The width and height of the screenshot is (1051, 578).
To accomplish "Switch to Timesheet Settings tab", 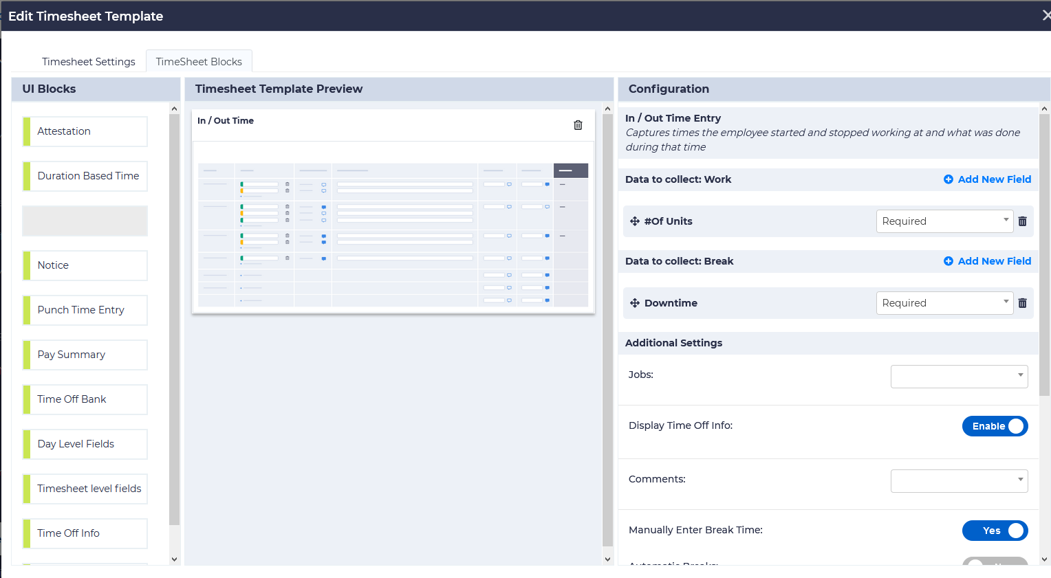I will pos(89,62).
